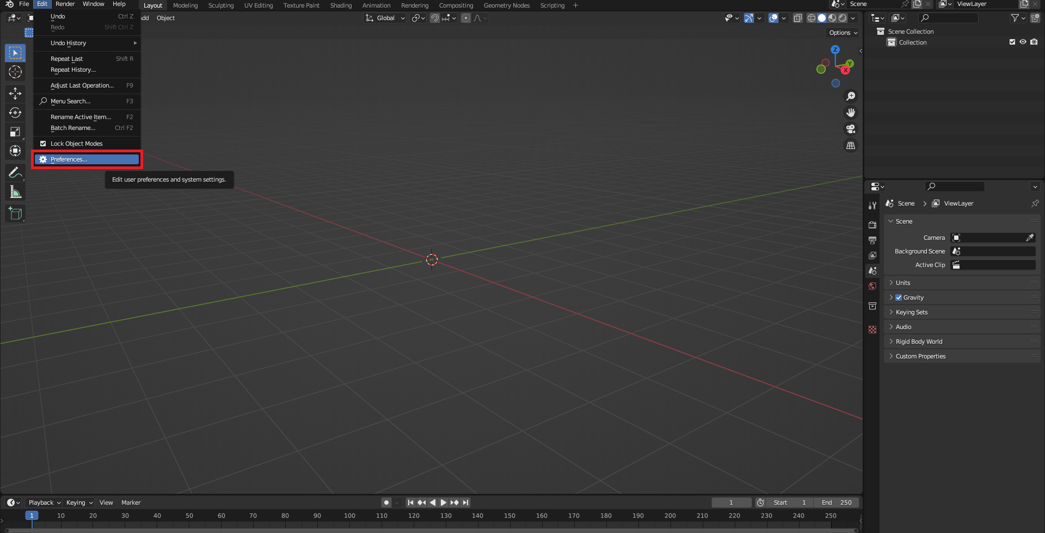Open the Render properties tab
The height and width of the screenshot is (533, 1045).
pos(872,225)
